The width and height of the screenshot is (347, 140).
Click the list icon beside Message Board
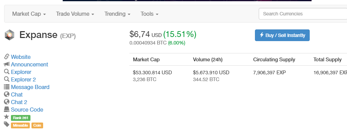(7, 87)
